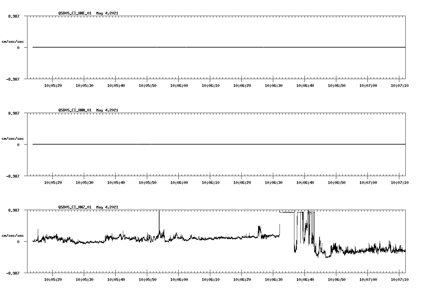Select the QSD05_CI_HNZ_01 channel title
This screenshot has width=428, height=291.
click(x=75, y=207)
